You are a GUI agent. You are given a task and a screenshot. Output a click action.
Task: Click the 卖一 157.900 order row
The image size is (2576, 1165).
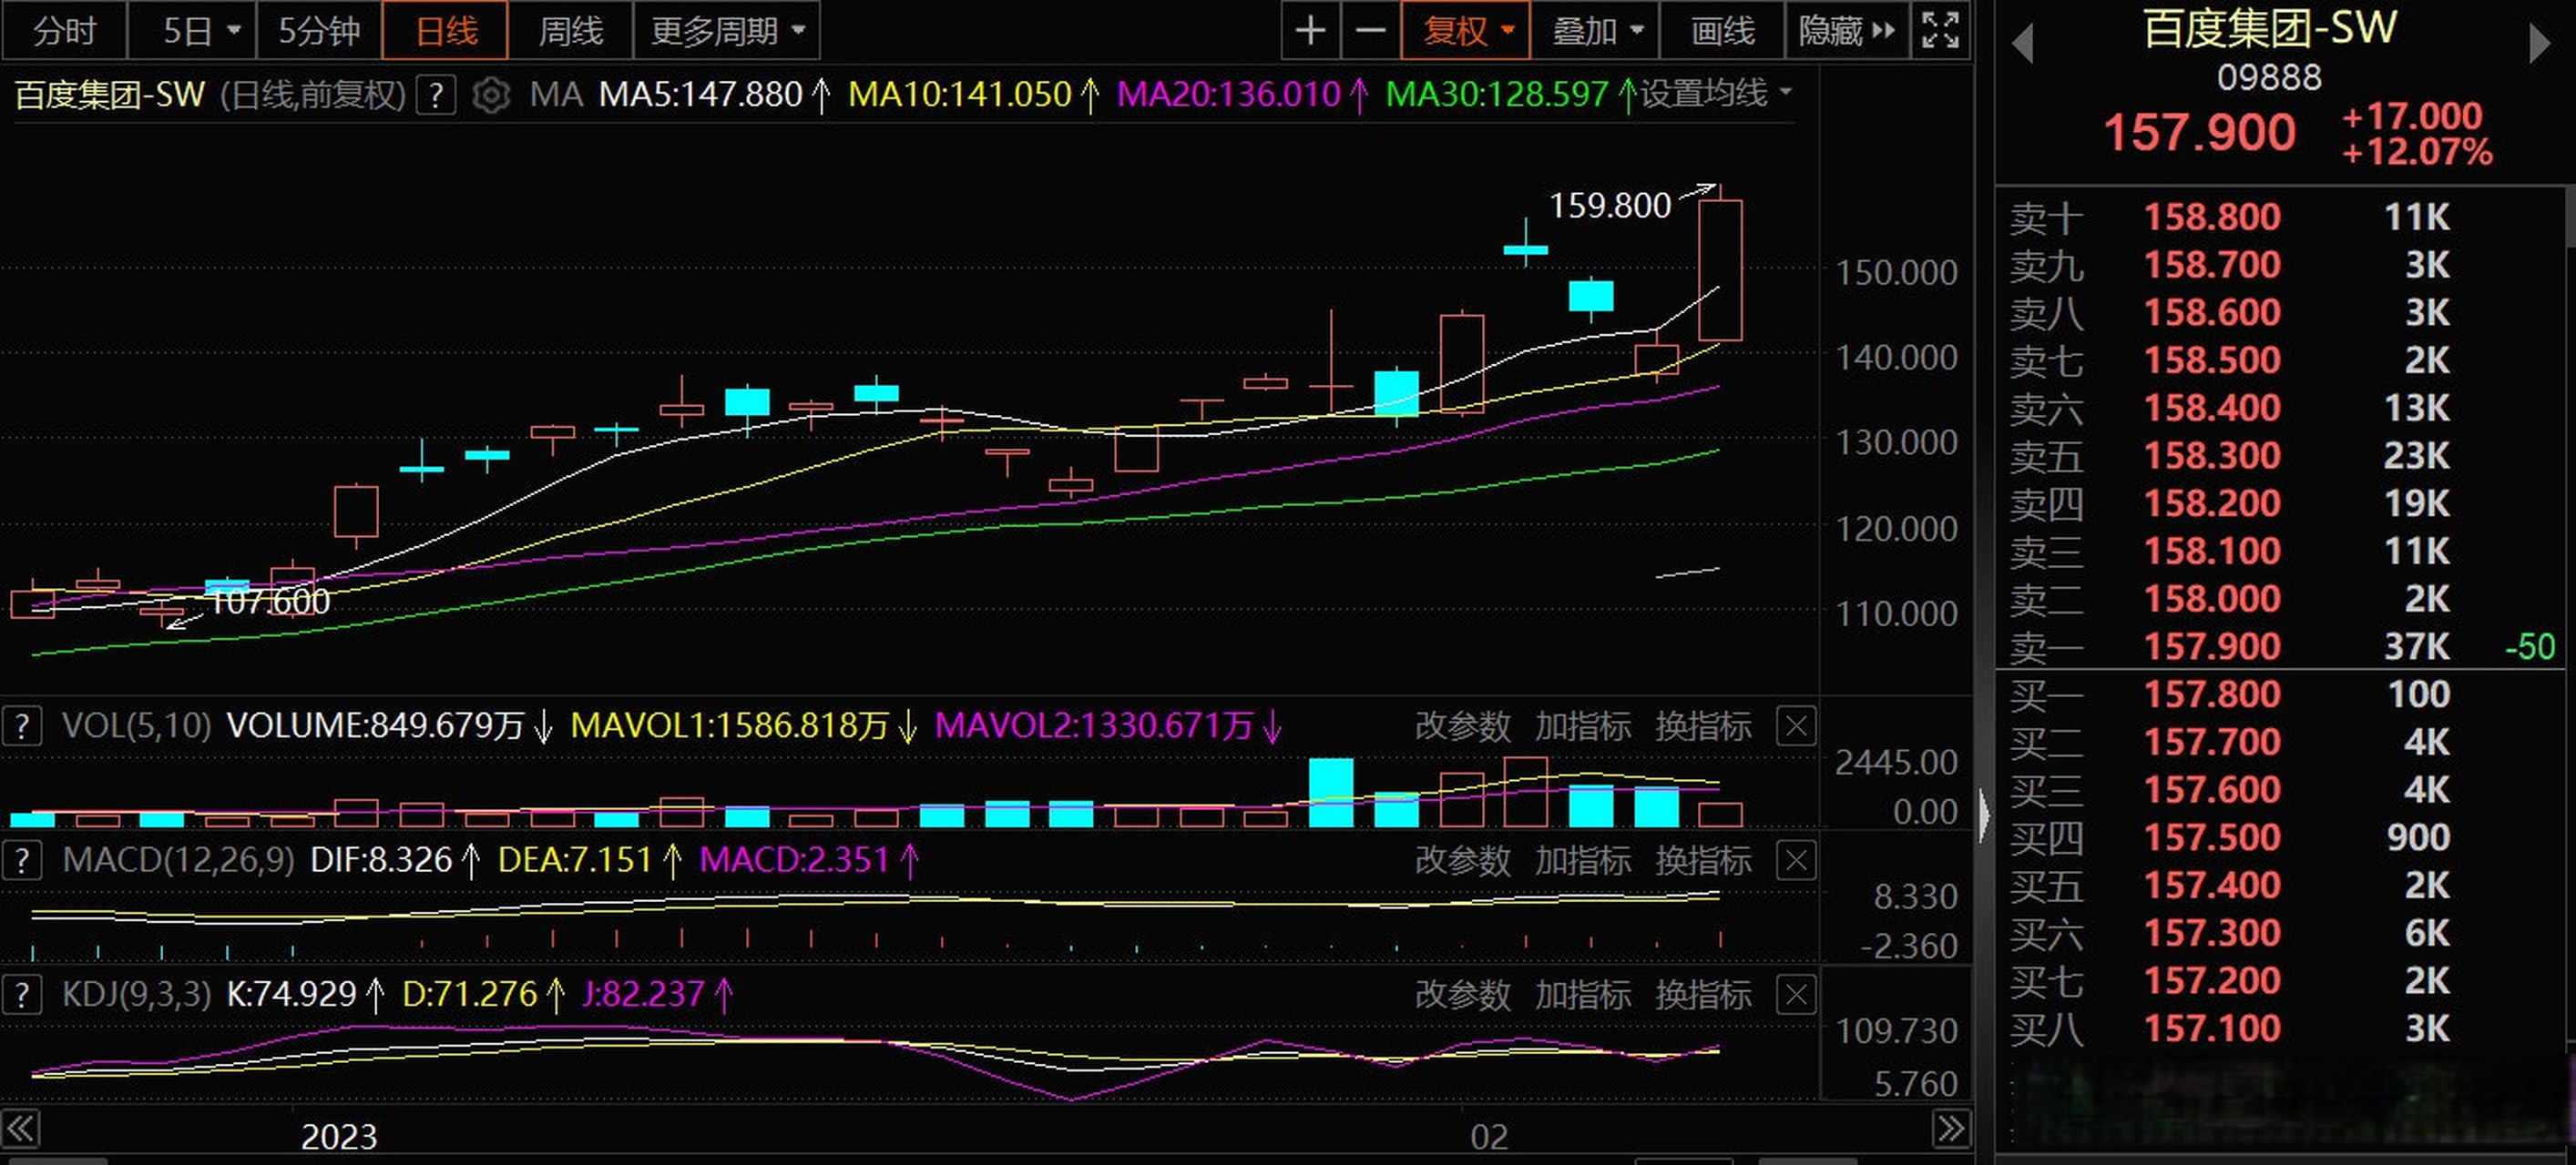pos(2280,646)
